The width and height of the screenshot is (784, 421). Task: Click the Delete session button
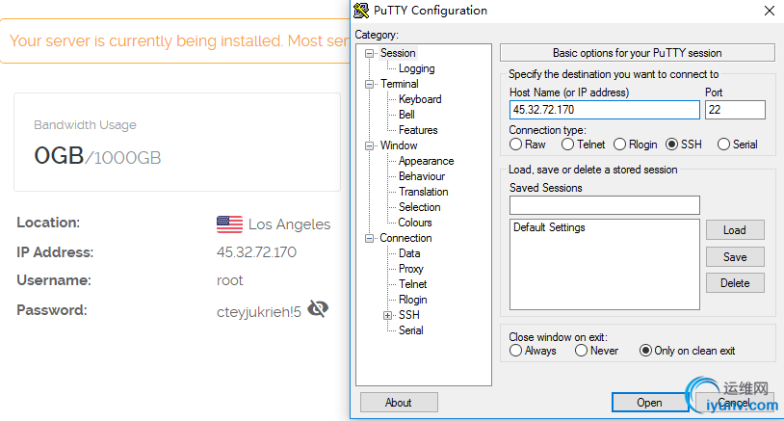735,283
